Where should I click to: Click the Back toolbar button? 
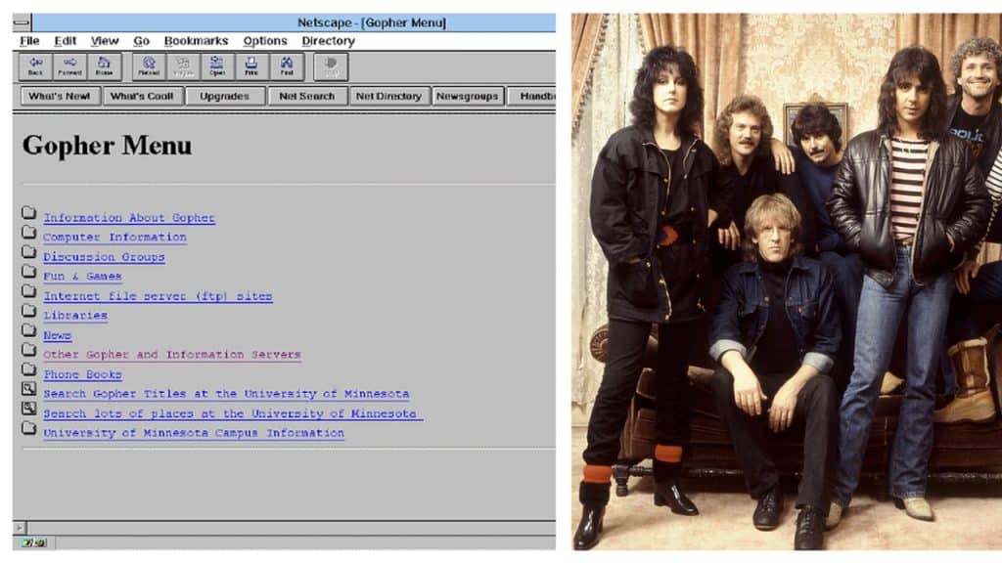tap(36, 66)
